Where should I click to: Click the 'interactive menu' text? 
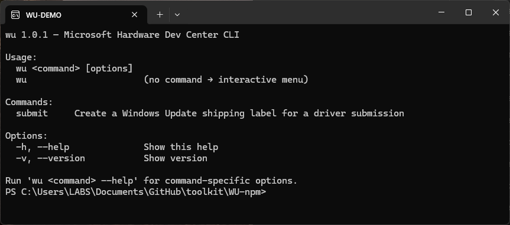point(260,80)
